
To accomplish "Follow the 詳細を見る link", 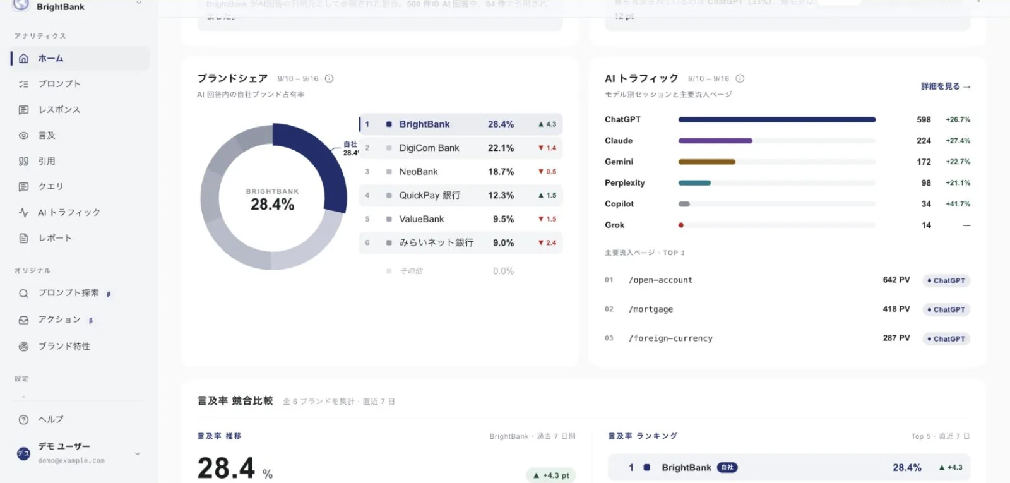I will [x=946, y=86].
